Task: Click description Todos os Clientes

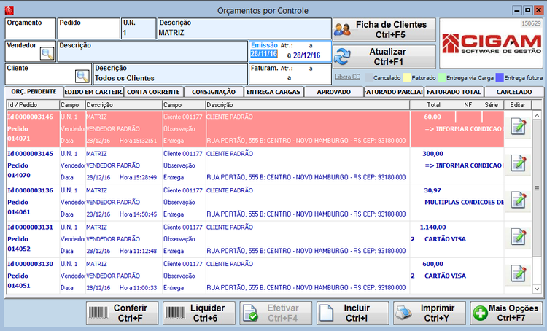Action: [x=125, y=78]
